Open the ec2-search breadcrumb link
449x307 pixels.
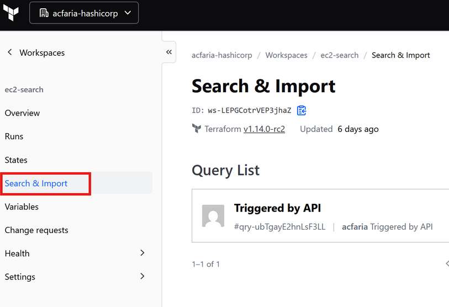click(x=339, y=55)
